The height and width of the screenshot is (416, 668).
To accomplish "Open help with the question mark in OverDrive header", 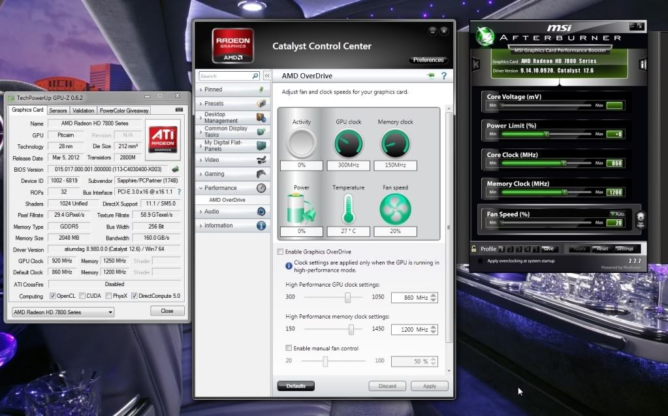I will [x=444, y=76].
